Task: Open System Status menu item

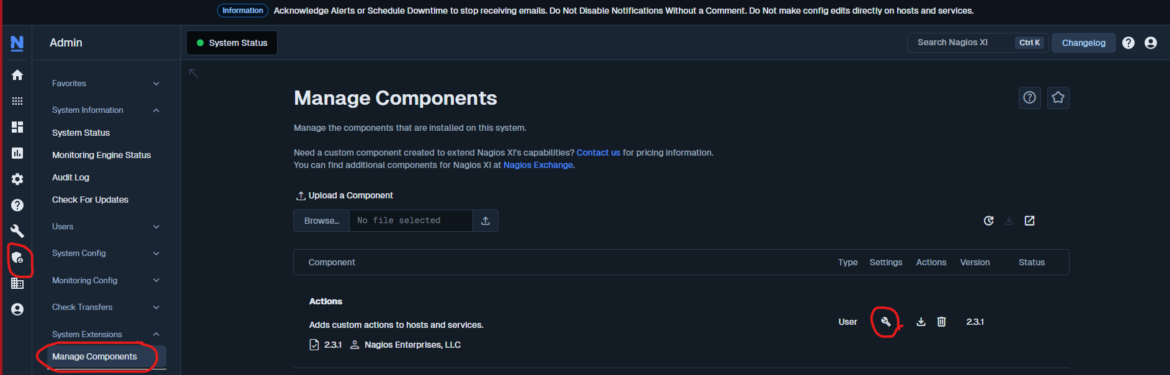Action: [x=81, y=133]
